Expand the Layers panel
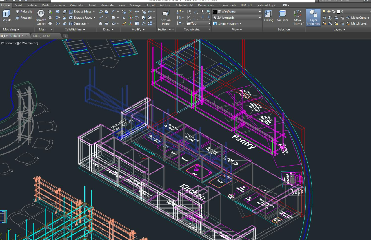371x240 pixels. click(339, 30)
